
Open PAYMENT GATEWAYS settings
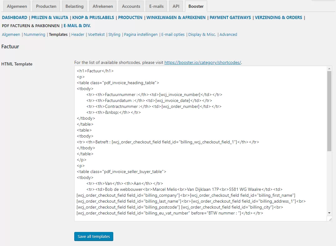[230, 17]
